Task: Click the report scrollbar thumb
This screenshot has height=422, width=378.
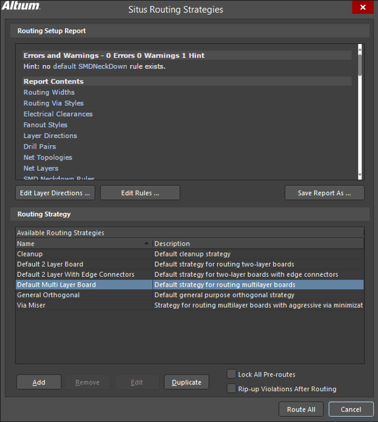Action: pos(360,64)
